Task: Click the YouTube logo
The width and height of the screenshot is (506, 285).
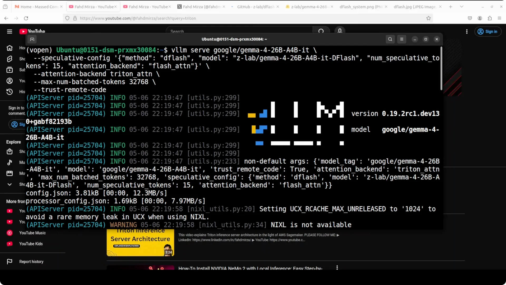Action: tap(32, 31)
